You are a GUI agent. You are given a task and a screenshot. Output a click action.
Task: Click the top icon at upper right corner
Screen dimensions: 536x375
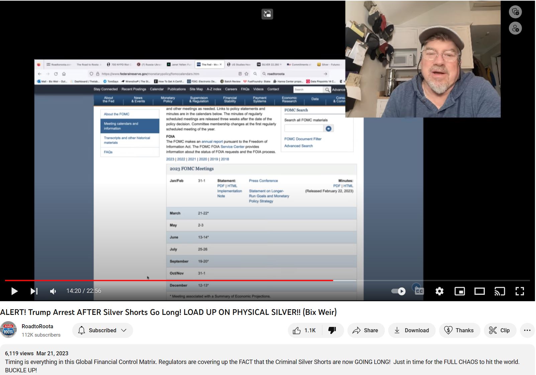(x=515, y=12)
